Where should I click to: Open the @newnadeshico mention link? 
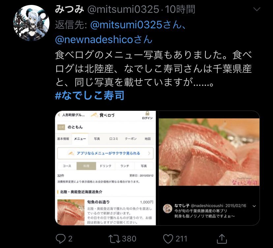coord(104,39)
